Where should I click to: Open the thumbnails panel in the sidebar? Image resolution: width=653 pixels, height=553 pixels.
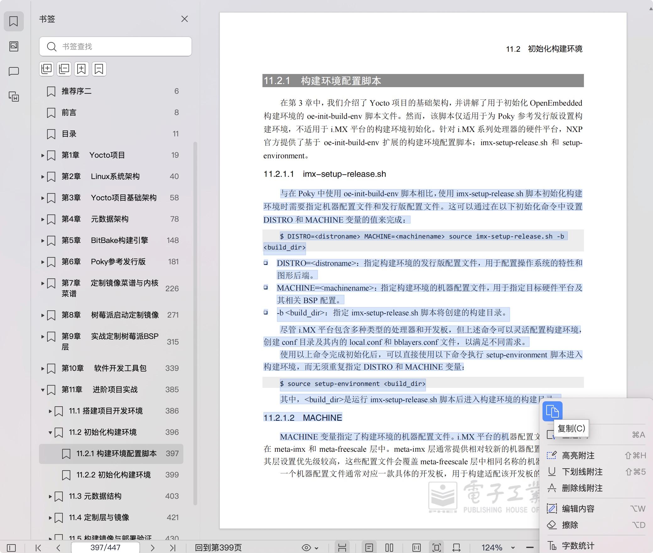[x=14, y=46]
